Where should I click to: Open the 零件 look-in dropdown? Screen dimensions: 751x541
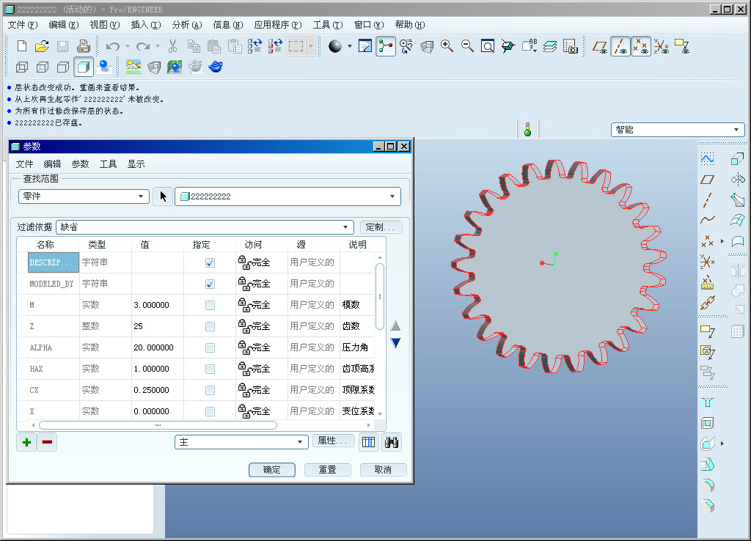[x=84, y=196]
